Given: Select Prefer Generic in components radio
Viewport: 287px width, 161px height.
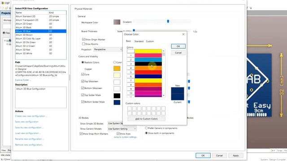Looking at the screenshot, I should (x=147, y=128).
